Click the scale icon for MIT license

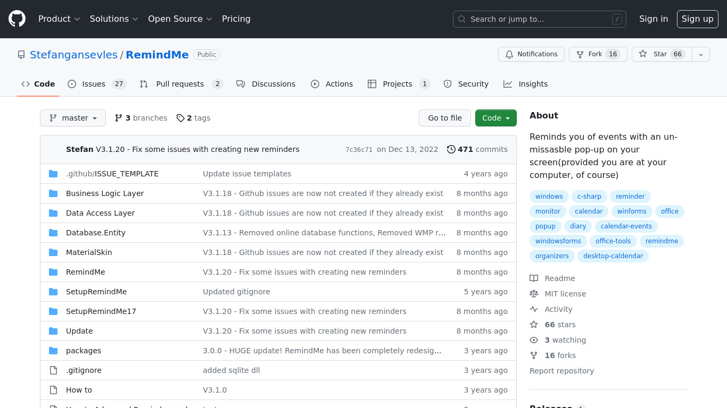click(534, 294)
